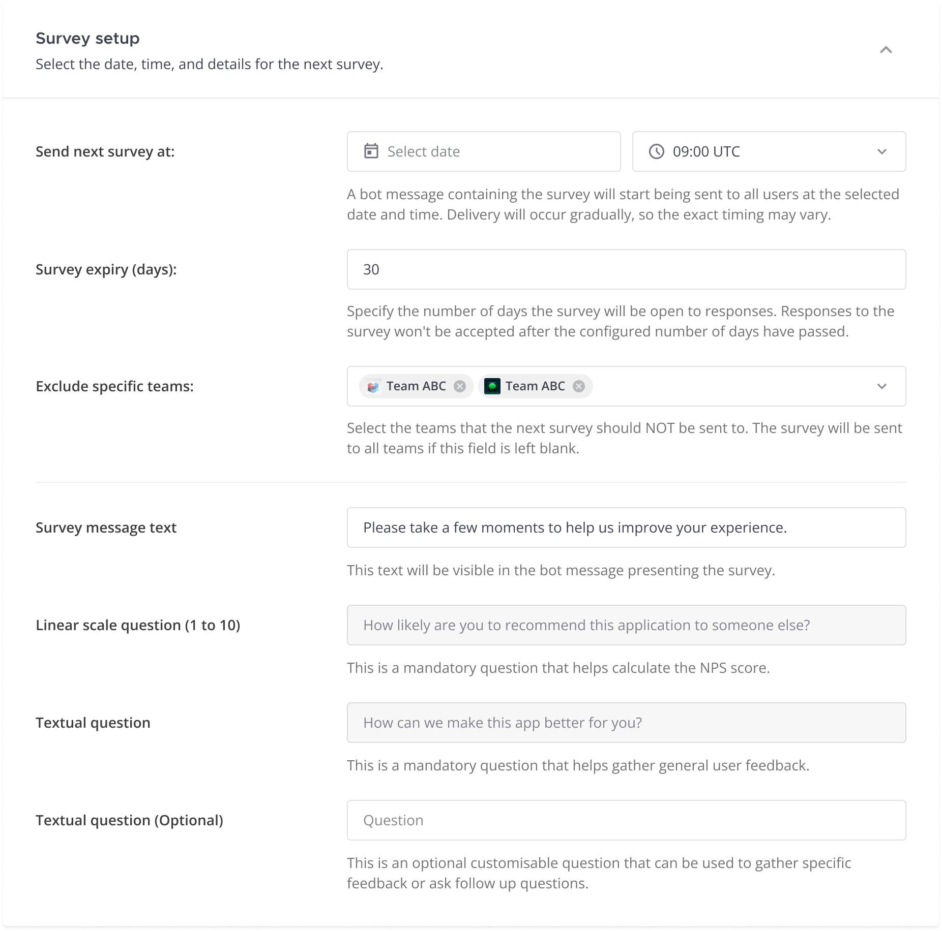Screen dimensions: 942x931
Task: Select the first Team ABC chip
Action: click(417, 386)
